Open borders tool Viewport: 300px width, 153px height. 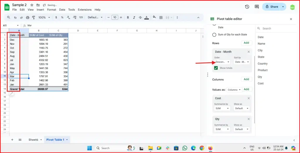click(x=161, y=17)
